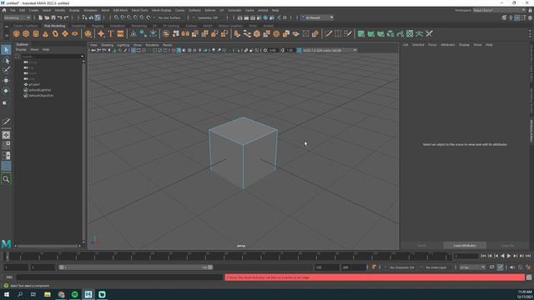Image resolution: width=534 pixels, height=300 pixels.
Task: Click the Attribute Editor Select button
Action: pyautogui.click(x=421, y=246)
